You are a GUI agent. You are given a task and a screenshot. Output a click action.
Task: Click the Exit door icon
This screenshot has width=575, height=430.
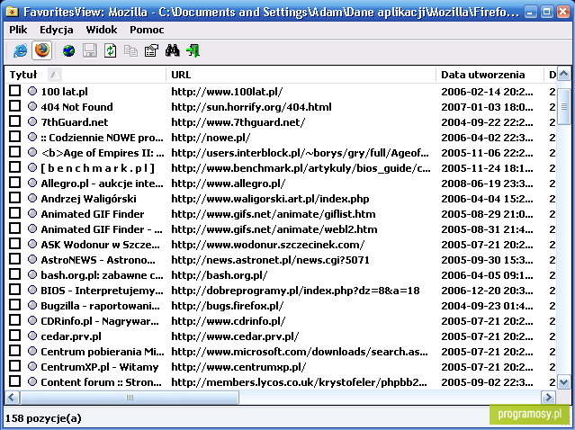[193, 50]
